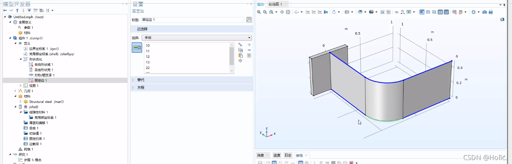Click the clear selection icon

(249, 55)
